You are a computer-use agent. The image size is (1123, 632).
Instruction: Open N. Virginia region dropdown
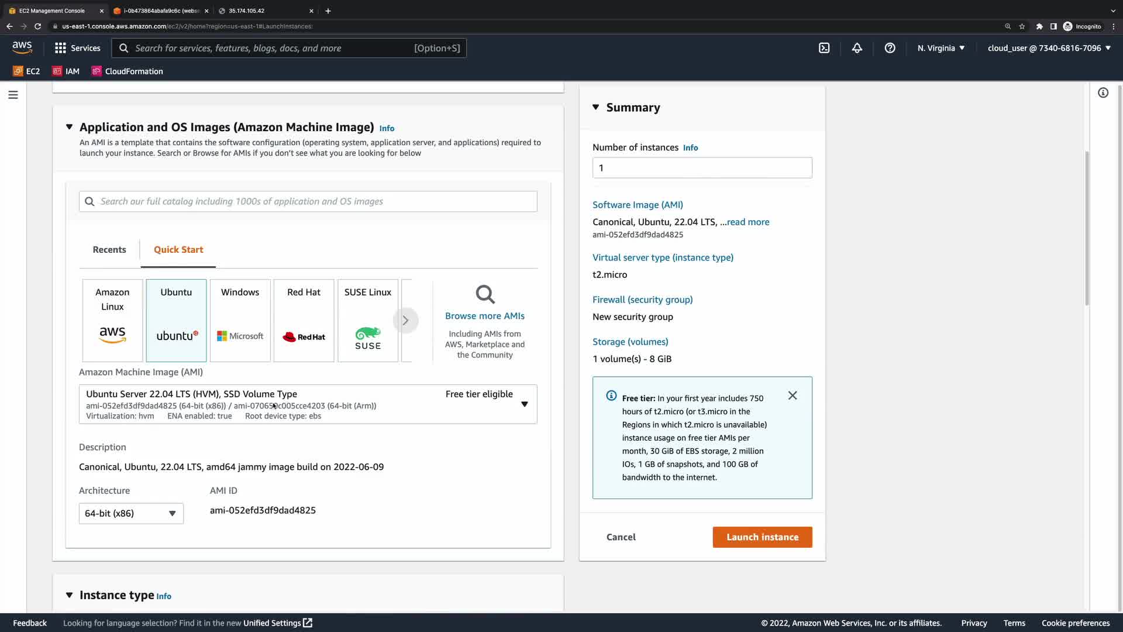pos(941,48)
